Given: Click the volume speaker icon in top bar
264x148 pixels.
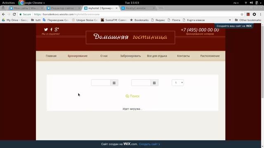Looking at the screenshot, I should 251,3.
